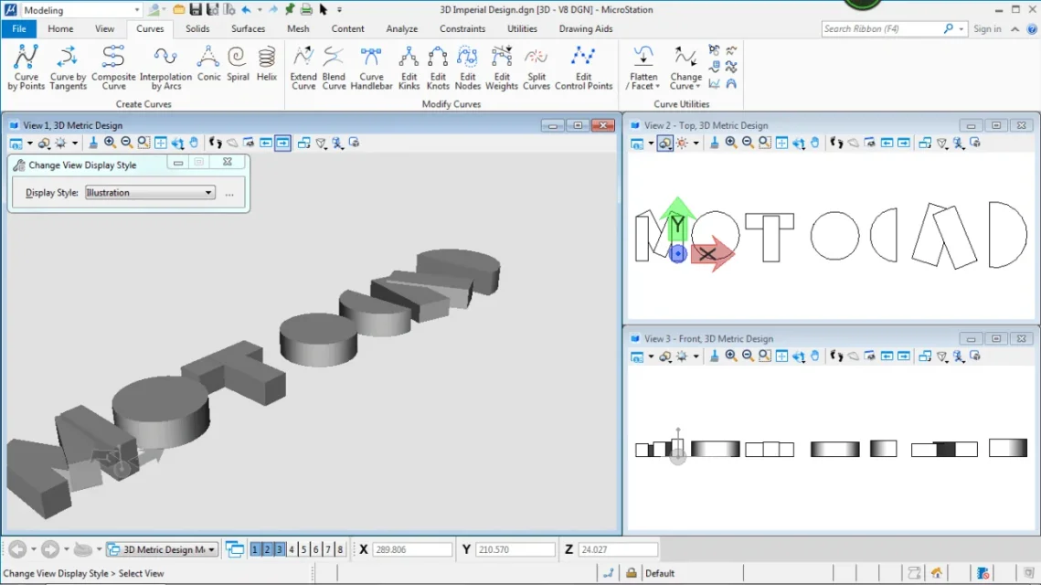Viewport: 1041px width, 585px height.
Task: Toggle view 4 in the view group bar
Action: coord(292,549)
